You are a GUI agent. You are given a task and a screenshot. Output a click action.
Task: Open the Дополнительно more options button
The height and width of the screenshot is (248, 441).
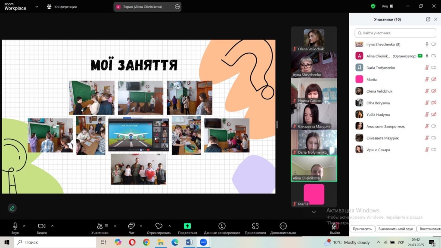coord(283,228)
